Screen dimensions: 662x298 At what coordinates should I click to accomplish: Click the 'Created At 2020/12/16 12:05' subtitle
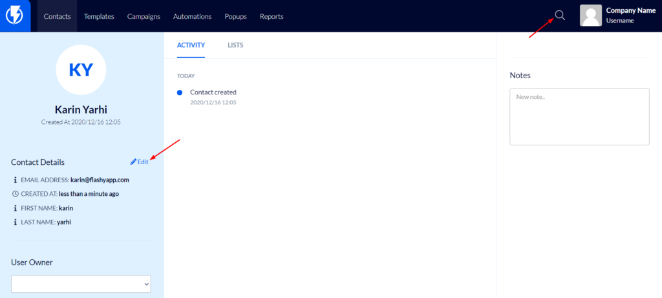click(81, 122)
